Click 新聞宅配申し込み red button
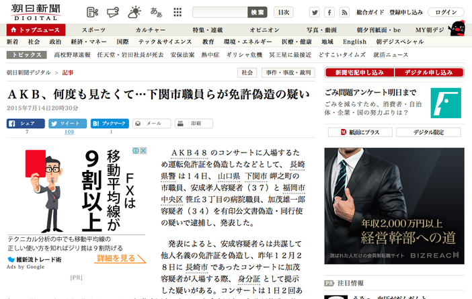Screen dimensions: 472x299 pyautogui.click(x=360, y=73)
